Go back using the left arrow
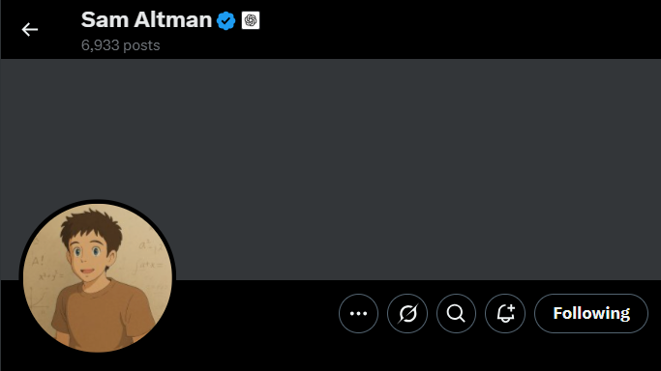Image resolution: width=661 pixels, height=371 pixels. [30, 29]
